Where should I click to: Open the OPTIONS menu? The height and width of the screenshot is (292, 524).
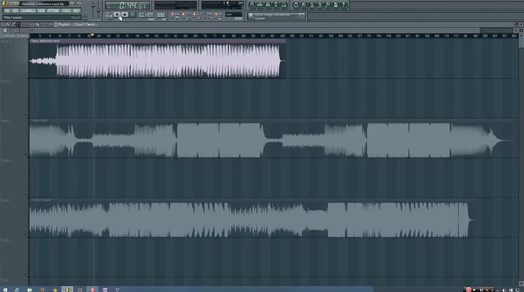click(53, 11)
